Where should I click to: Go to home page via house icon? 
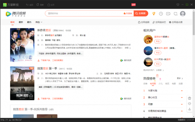pyautogui.click(x=49, y=5)
